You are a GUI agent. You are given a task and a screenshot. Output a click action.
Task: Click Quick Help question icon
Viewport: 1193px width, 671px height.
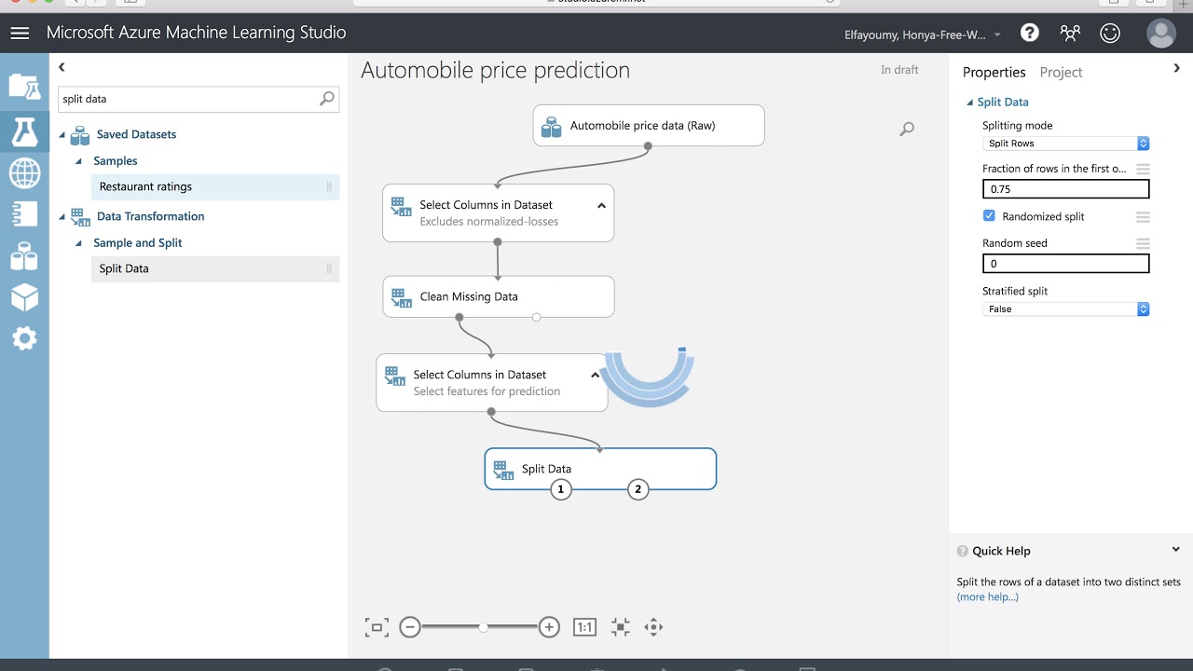click(963, 552)
